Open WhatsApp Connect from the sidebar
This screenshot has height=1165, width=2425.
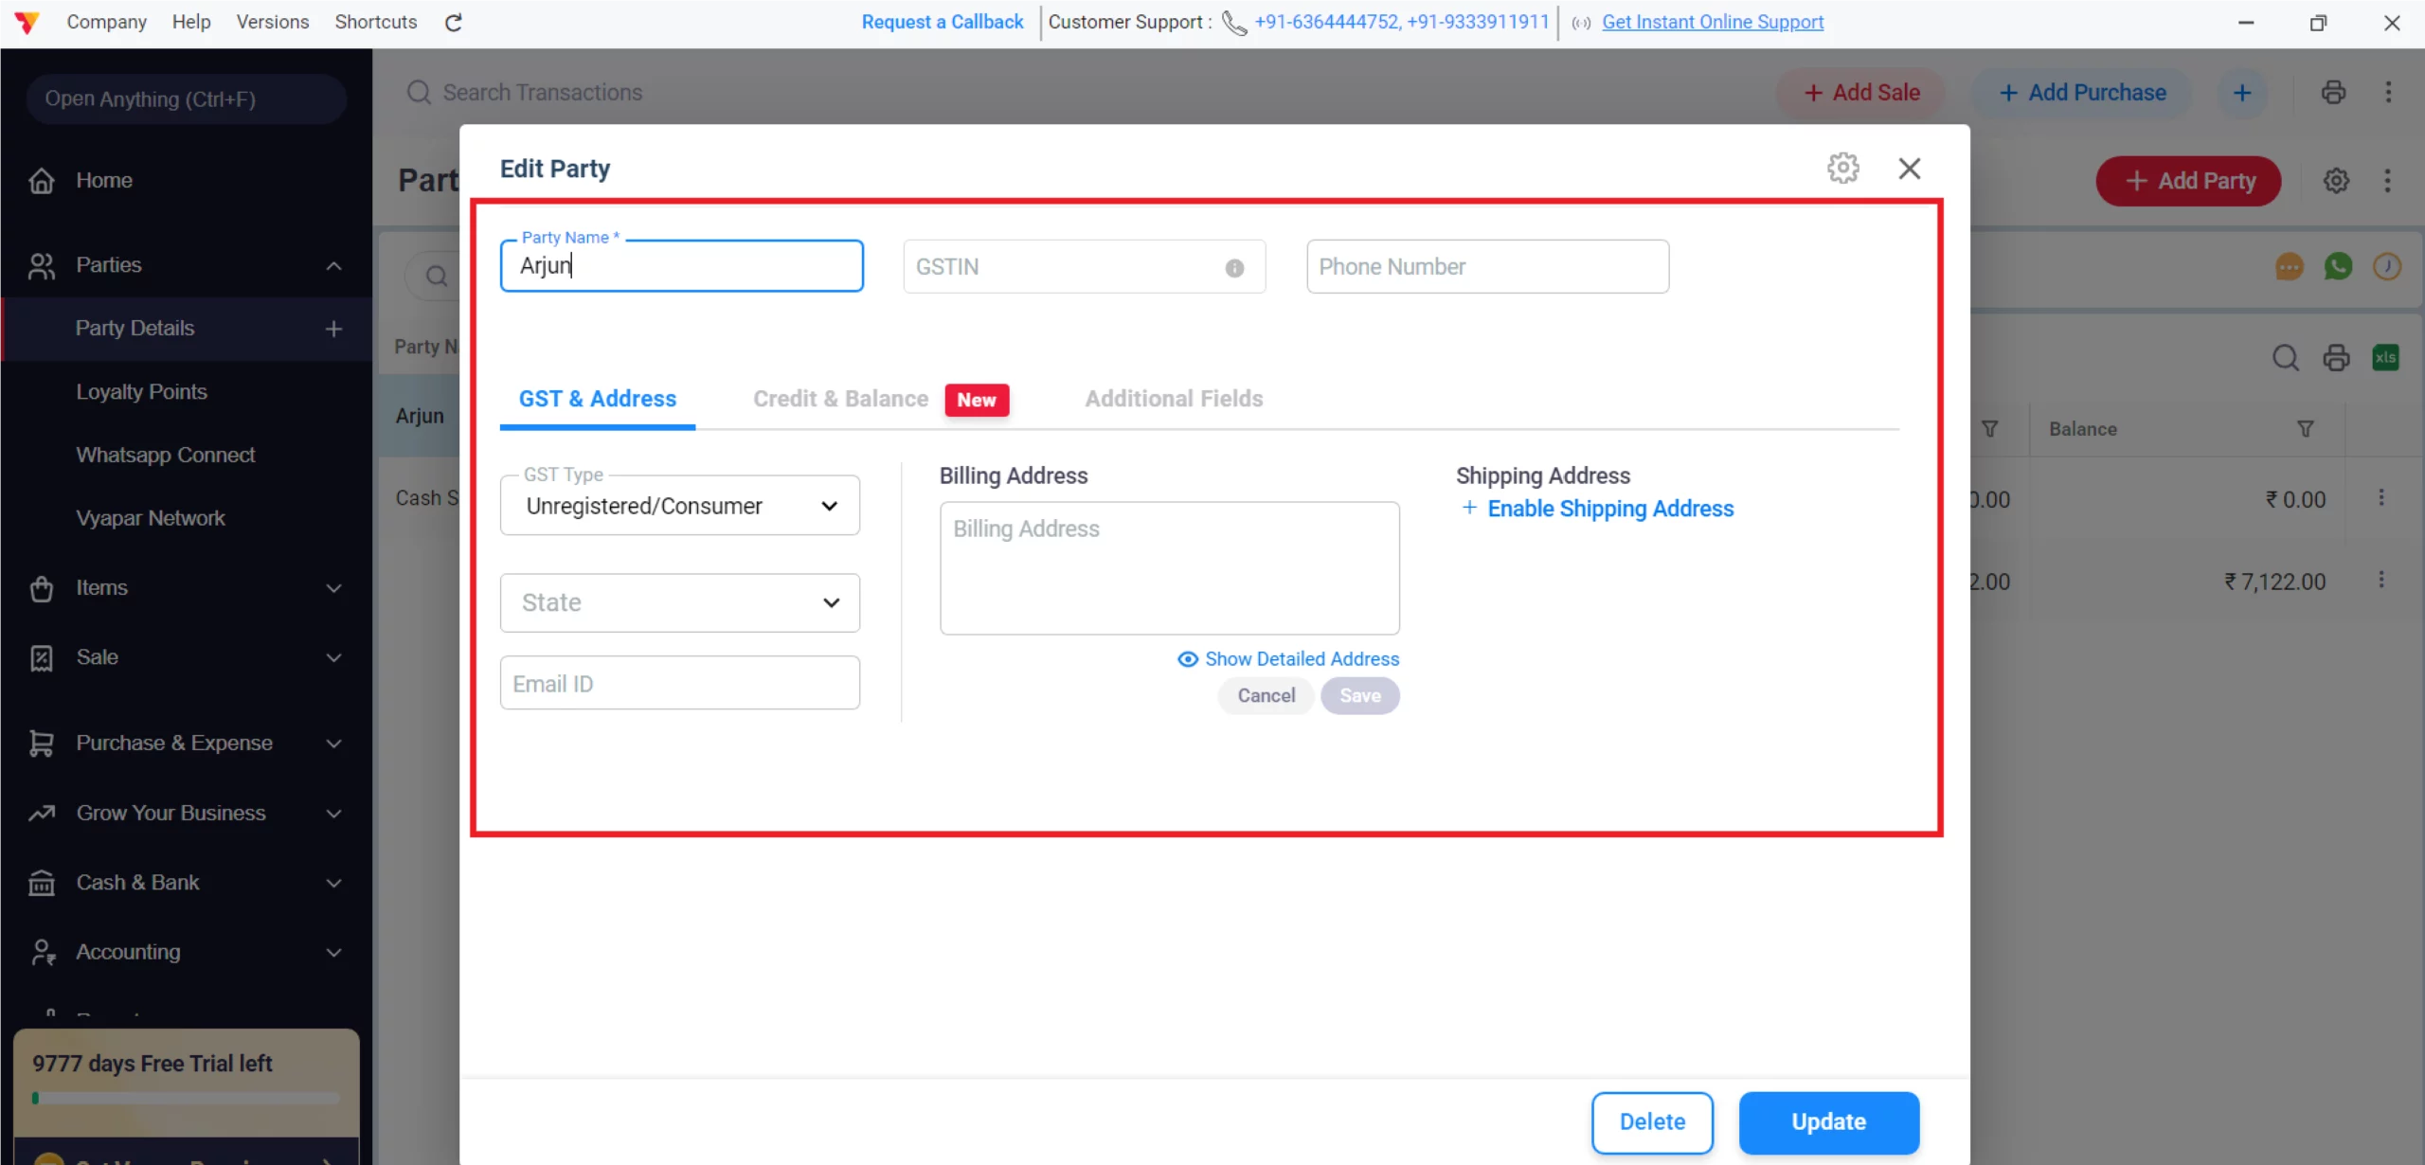tap(166, 455)
